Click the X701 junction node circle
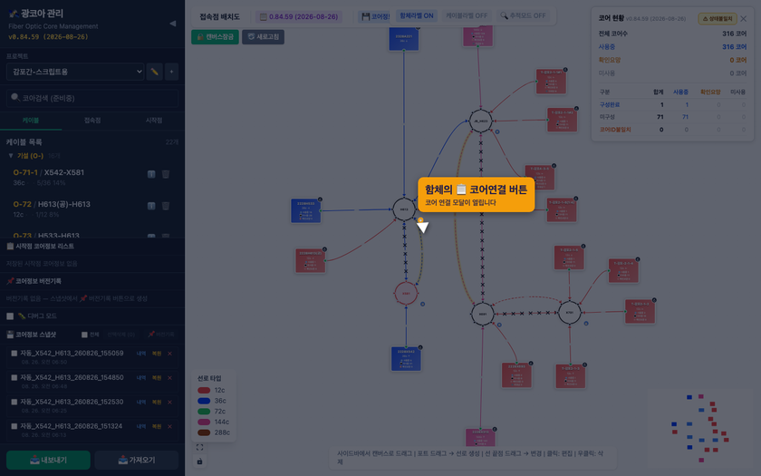The image size is (761, 476). [x=570, y=313]
